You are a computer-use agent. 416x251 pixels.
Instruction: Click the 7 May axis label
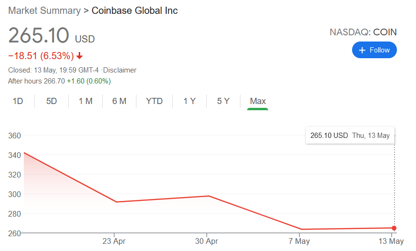[300, 241]
